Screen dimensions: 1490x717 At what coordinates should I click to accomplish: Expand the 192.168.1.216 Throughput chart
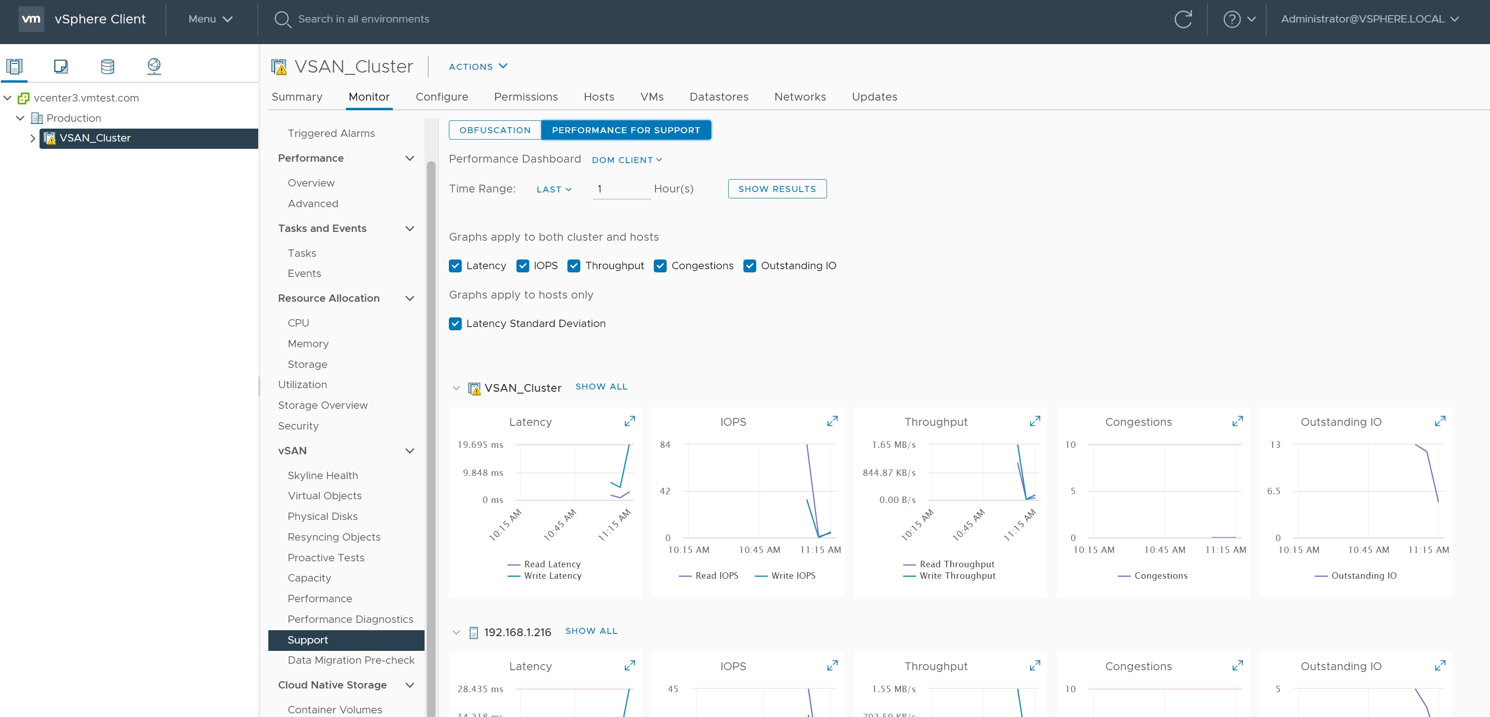point(1035,666)
